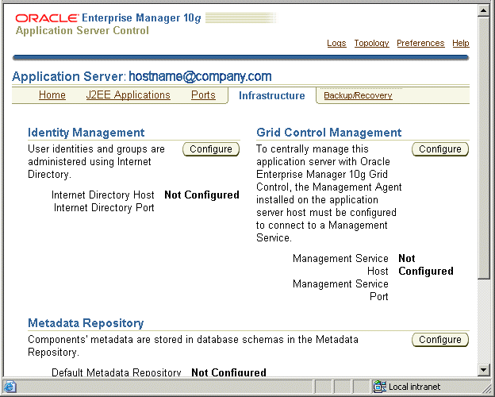Image resolution: width=495 pixels, height=397 pixels.
Task: Configure Identity Management
Action: click(211, 149)
